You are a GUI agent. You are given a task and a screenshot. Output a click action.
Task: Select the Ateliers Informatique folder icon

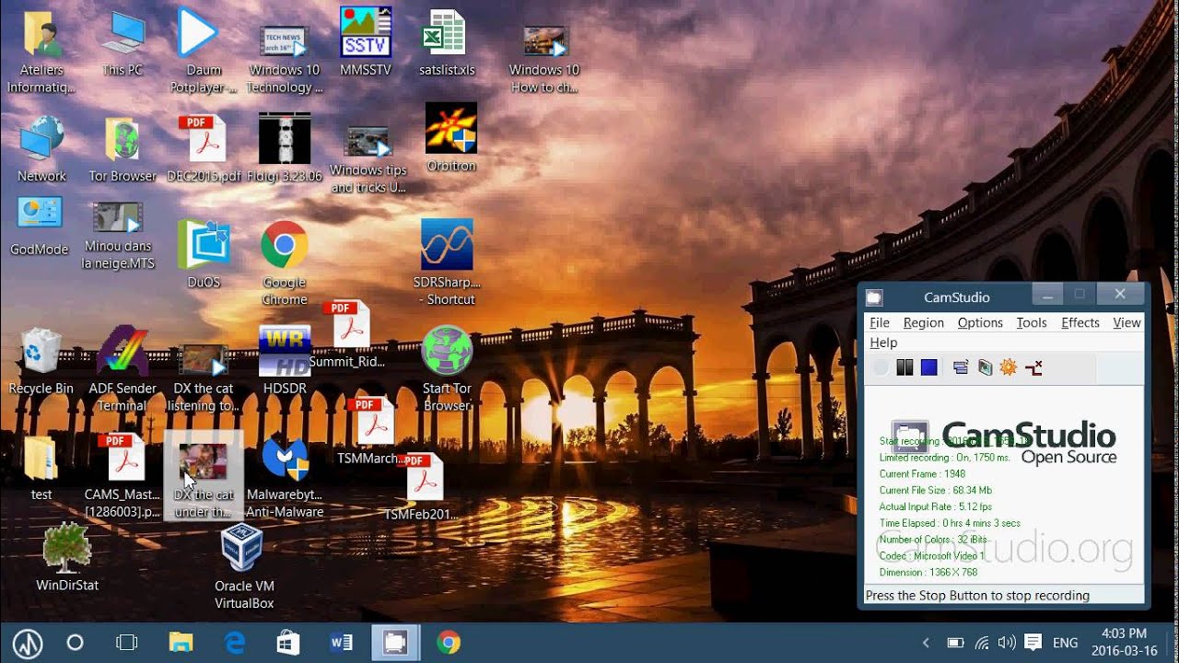pyautogui.click(x=40, y=52)
